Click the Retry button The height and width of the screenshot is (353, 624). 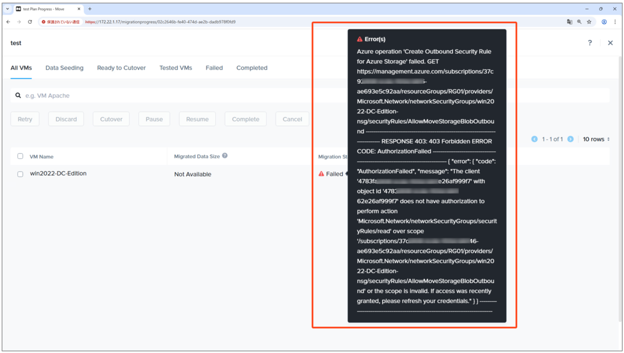(25, 119)
